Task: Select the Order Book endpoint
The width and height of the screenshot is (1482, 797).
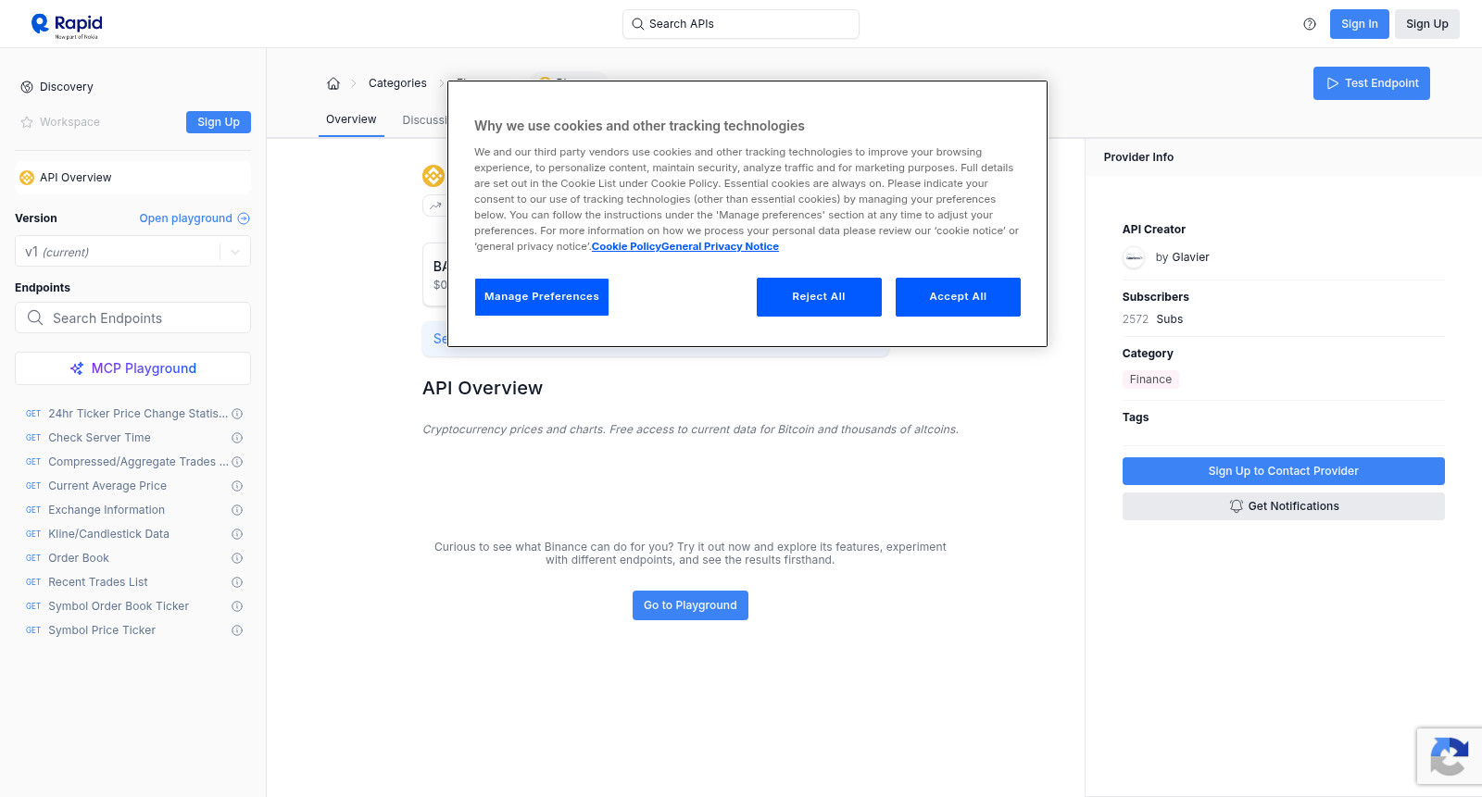Action: click(79, 558)
